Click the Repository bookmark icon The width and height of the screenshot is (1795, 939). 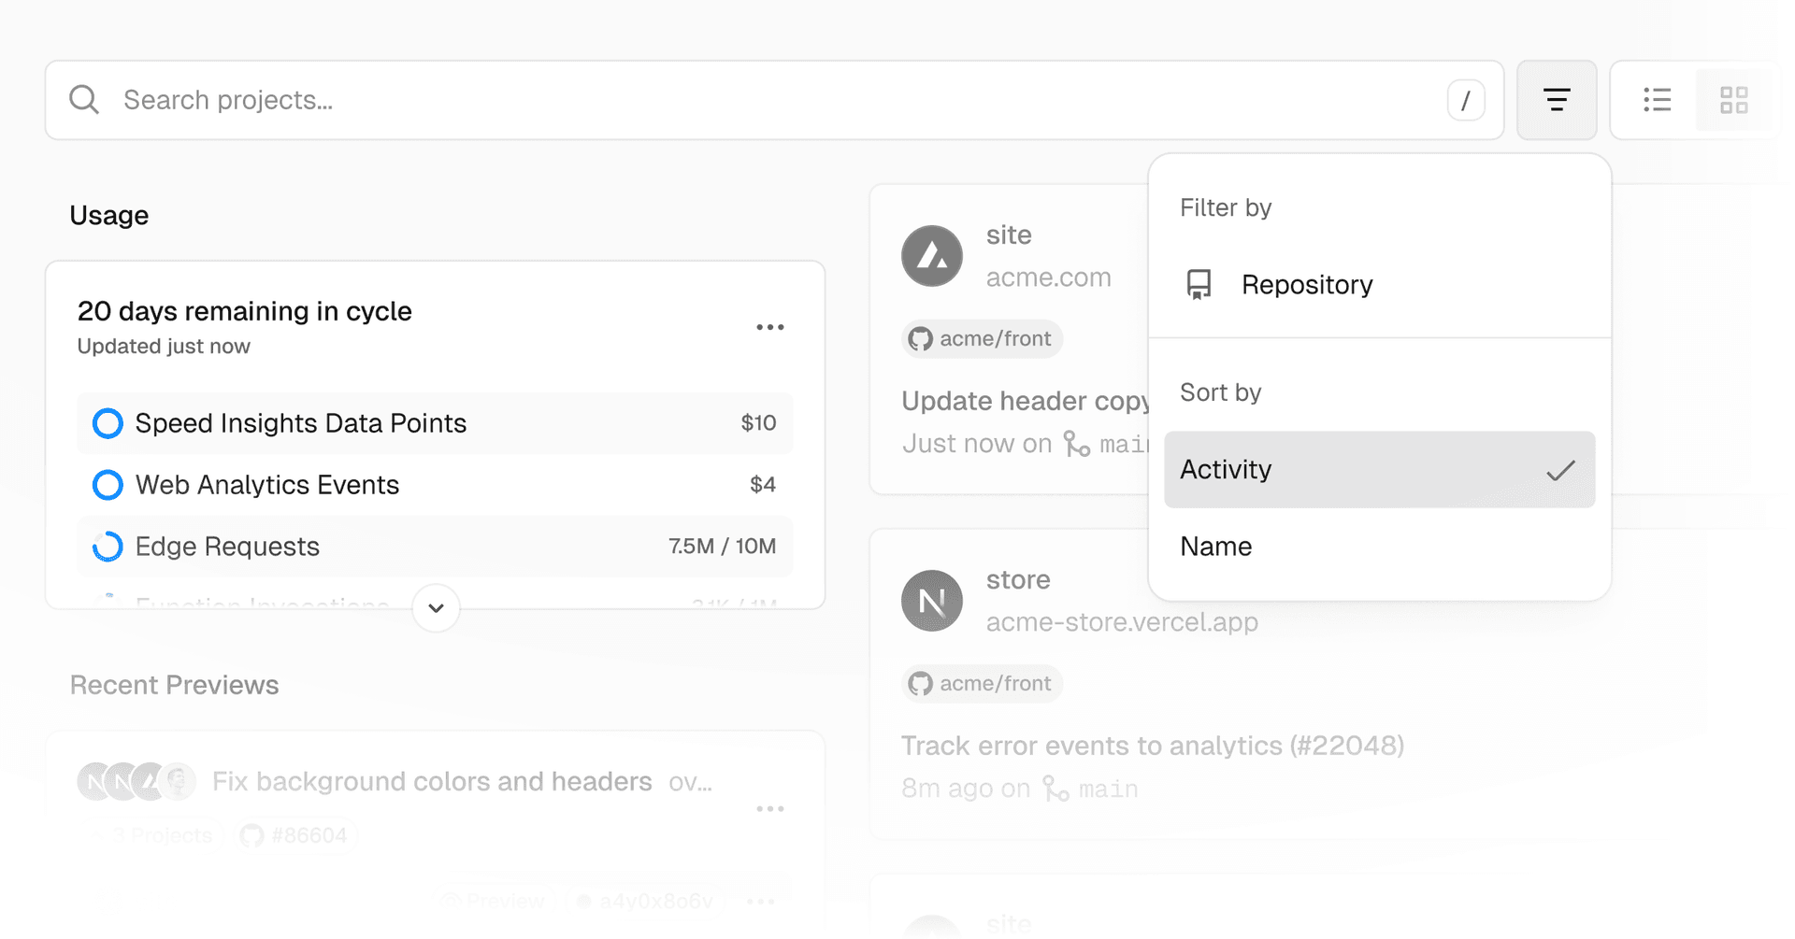[1199, 285]
